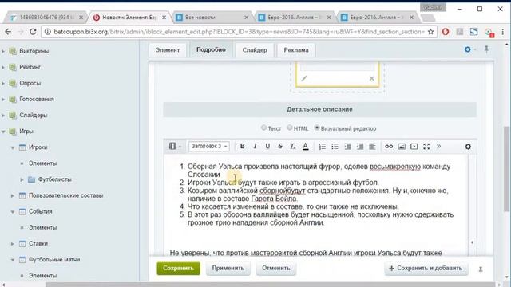Remove the uploaded image

[371, 78]
